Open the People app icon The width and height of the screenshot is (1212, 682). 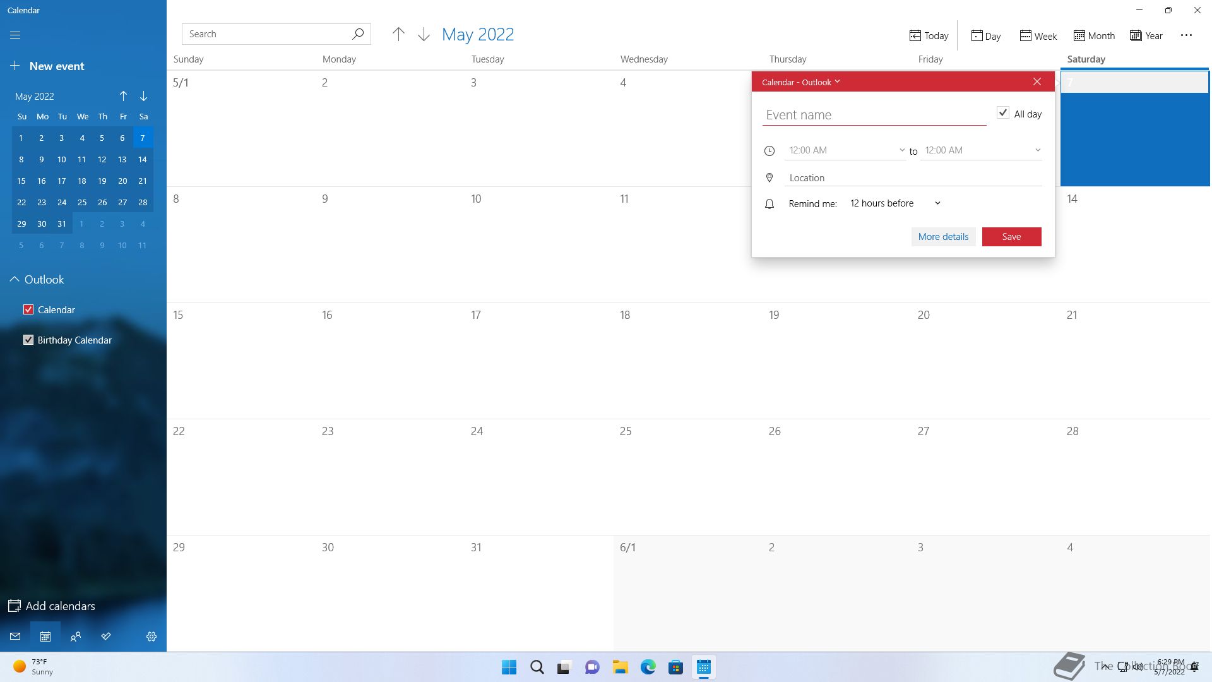[x=76, y=637]
